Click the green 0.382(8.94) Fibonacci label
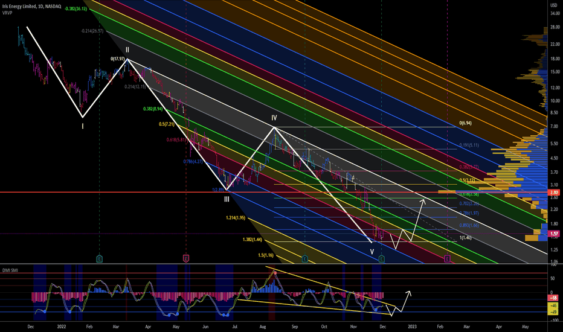Screen dimensions: 563x332 click(x=153, y=109)
